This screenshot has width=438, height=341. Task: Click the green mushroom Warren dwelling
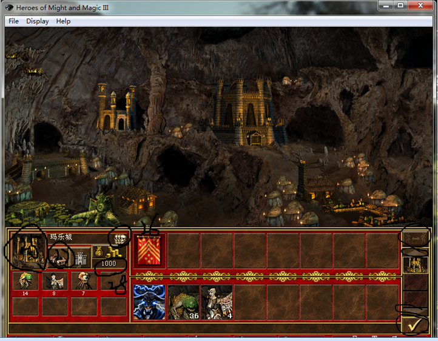coord(27,212)
